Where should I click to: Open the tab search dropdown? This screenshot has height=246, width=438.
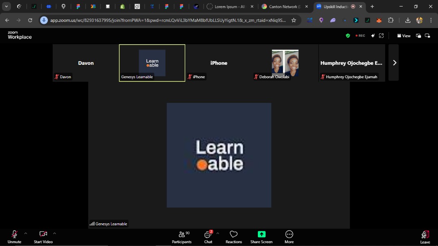(x=6, y=7)
